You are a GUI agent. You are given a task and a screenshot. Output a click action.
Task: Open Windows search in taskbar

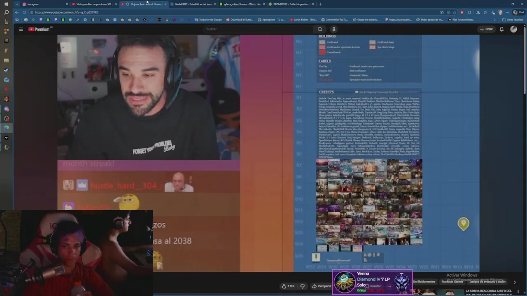pos(6,12)
